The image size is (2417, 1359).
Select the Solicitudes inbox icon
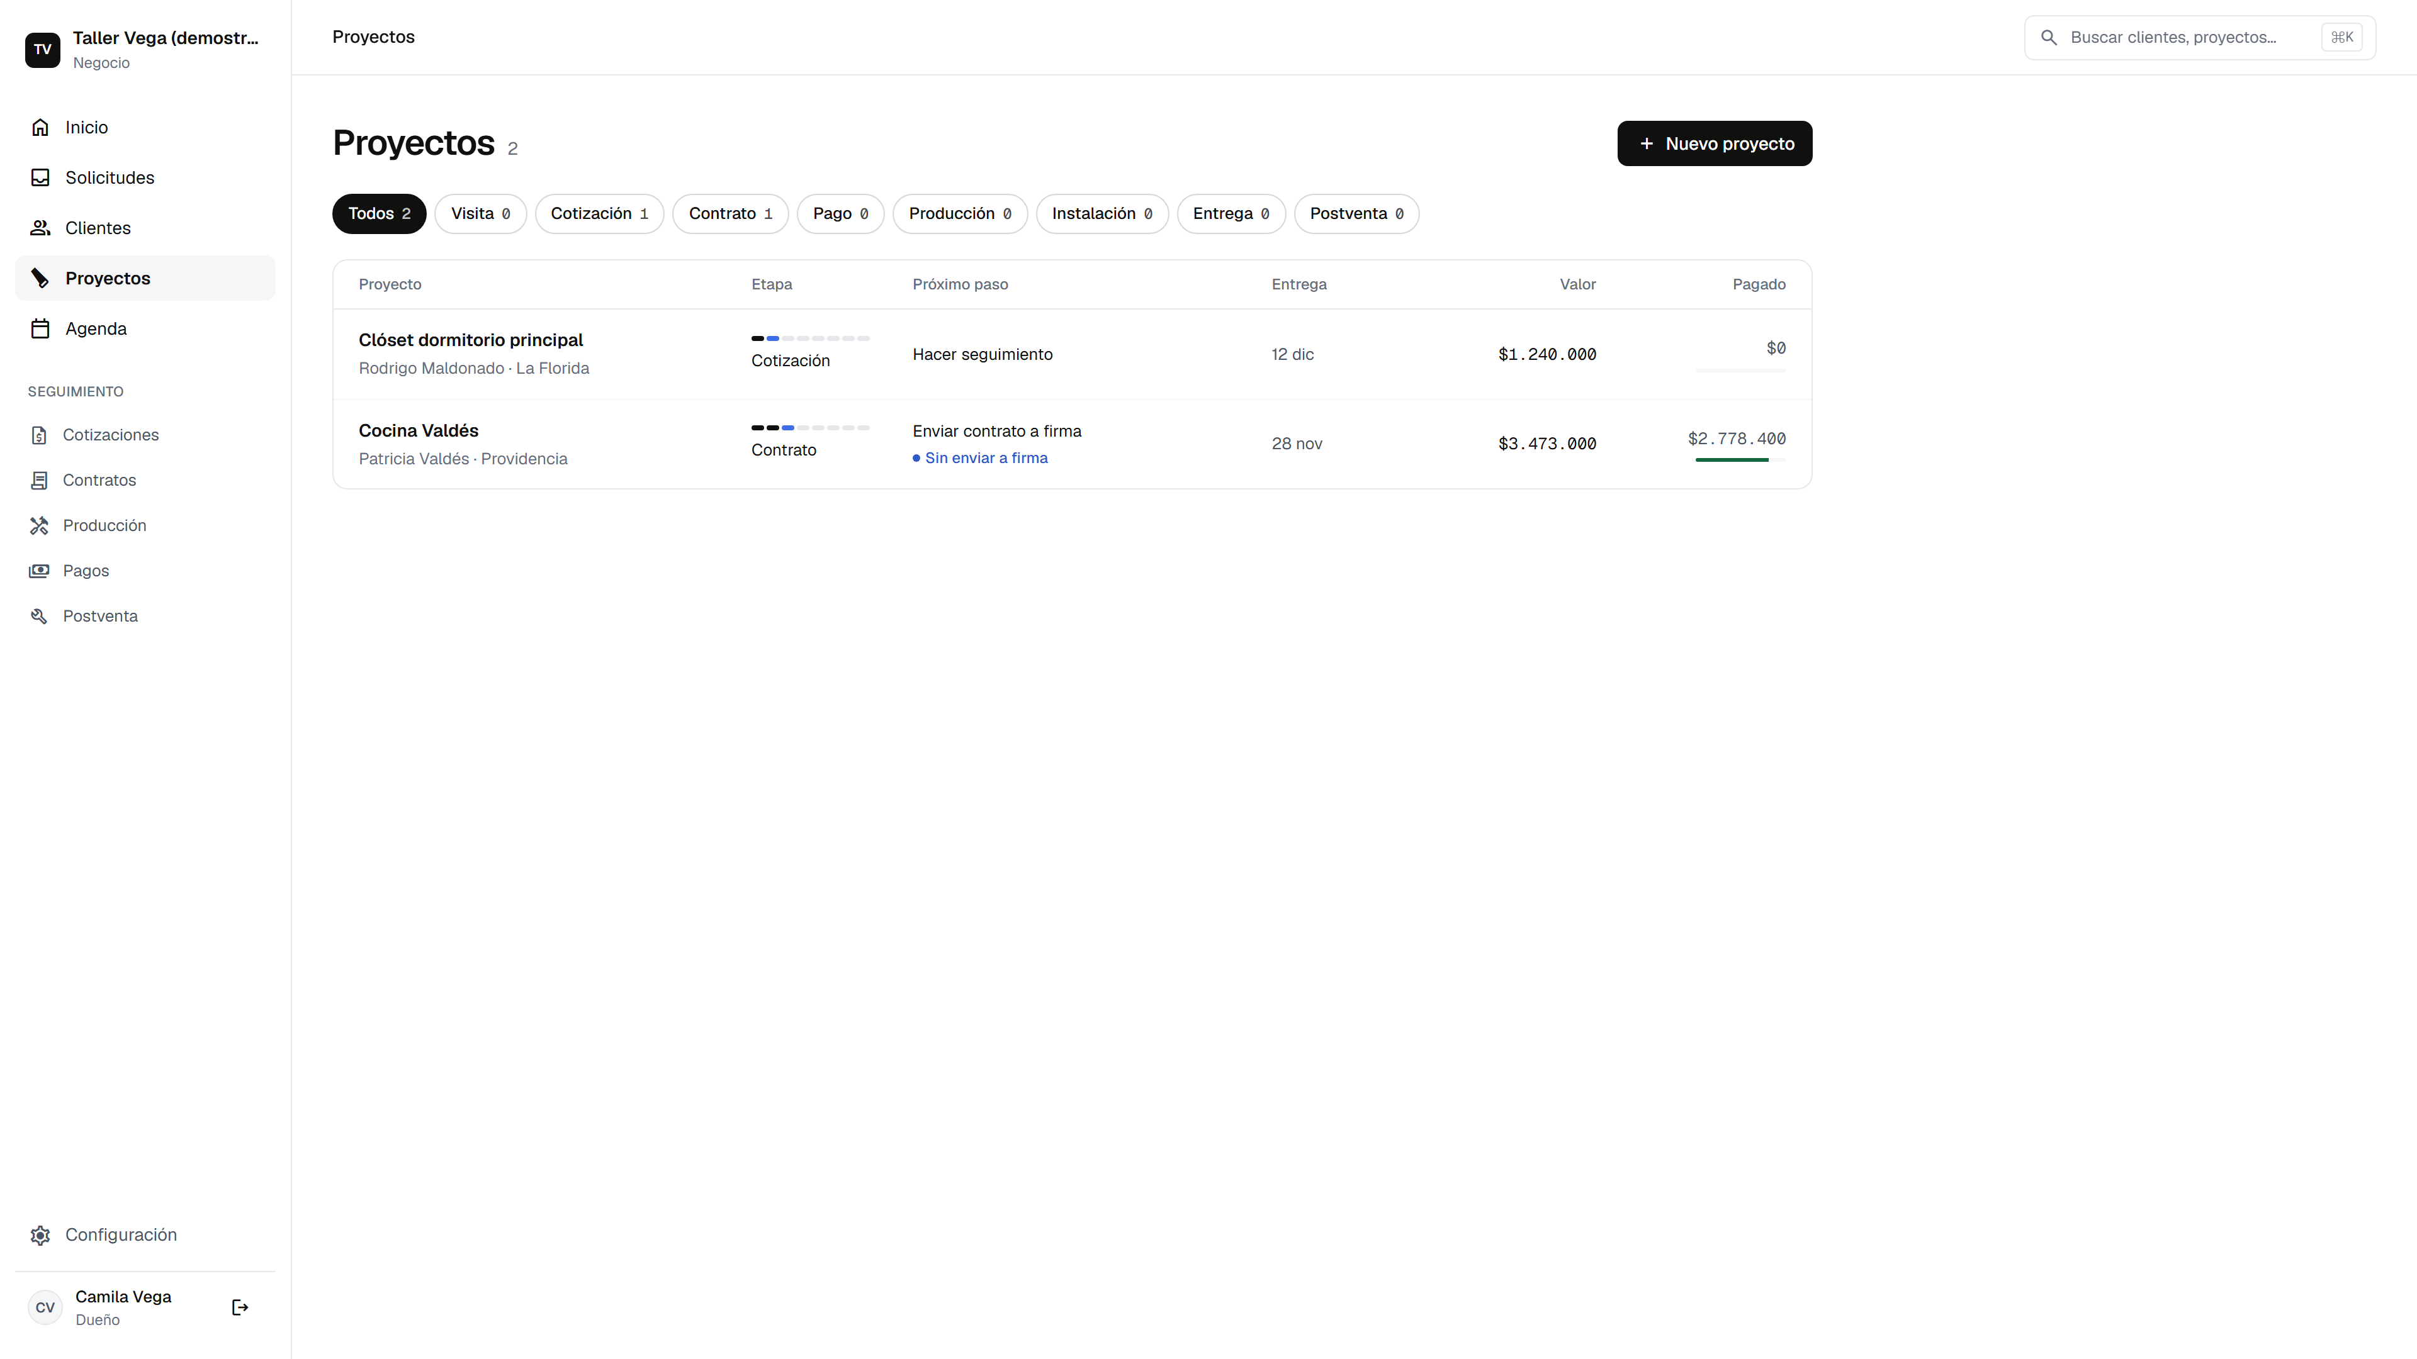coord(40,177)
